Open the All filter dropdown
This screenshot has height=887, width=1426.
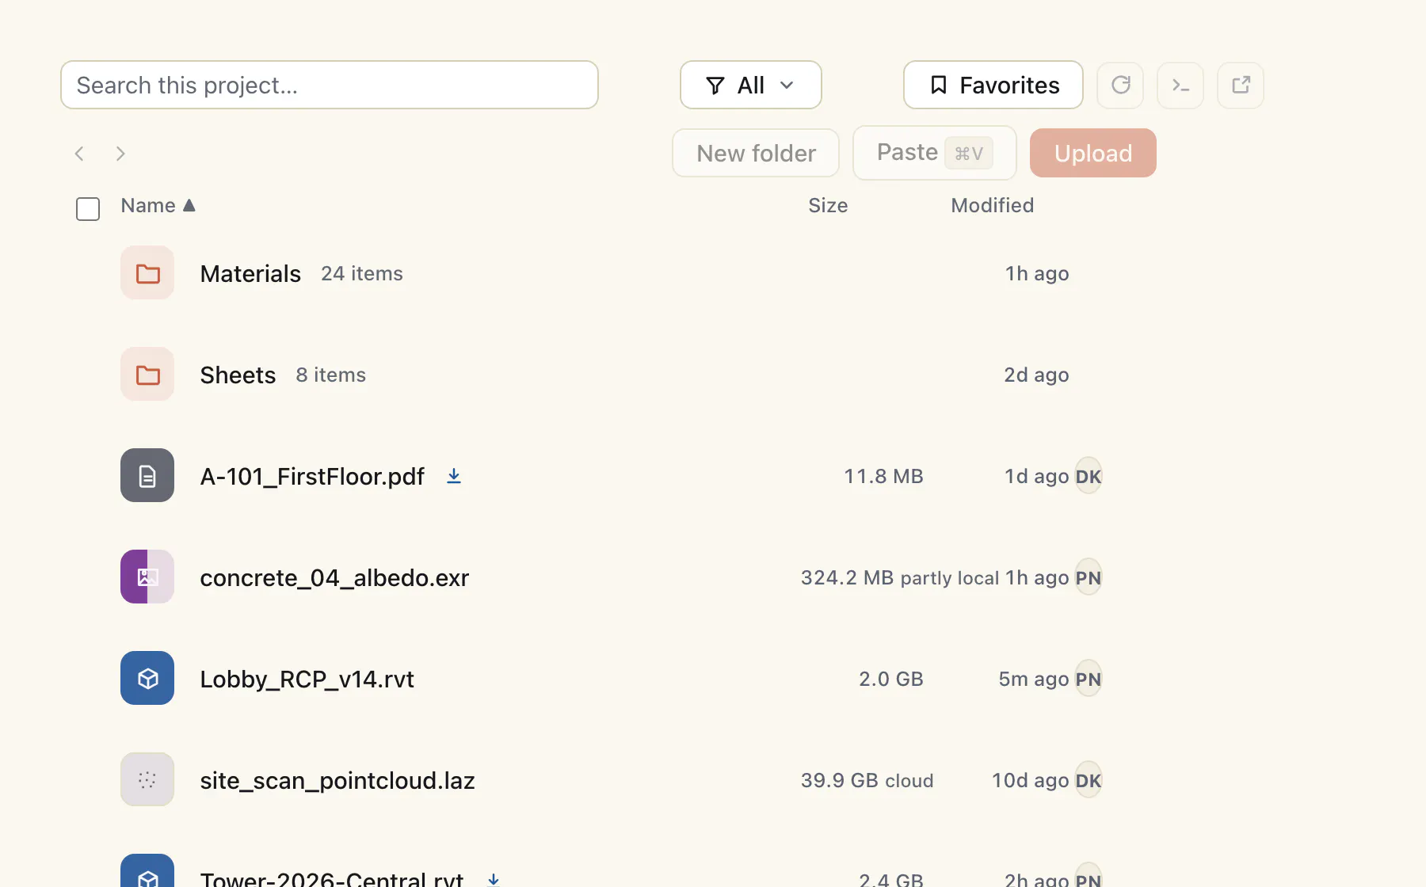click(750, 85)
